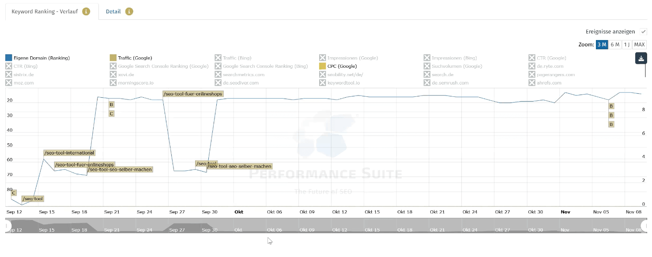Set zoom to 6 M
652x257 pixels.
coord(615,44)
